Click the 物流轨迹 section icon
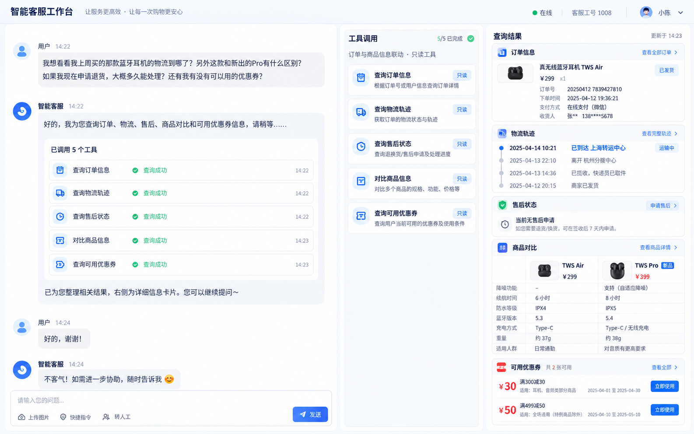 click(502, 133)
